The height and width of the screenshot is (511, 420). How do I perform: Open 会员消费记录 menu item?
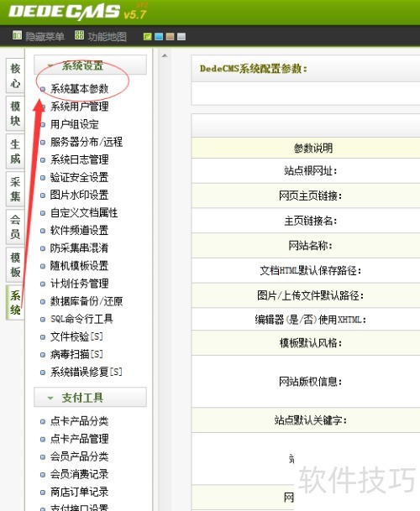[x=79, y=474]
